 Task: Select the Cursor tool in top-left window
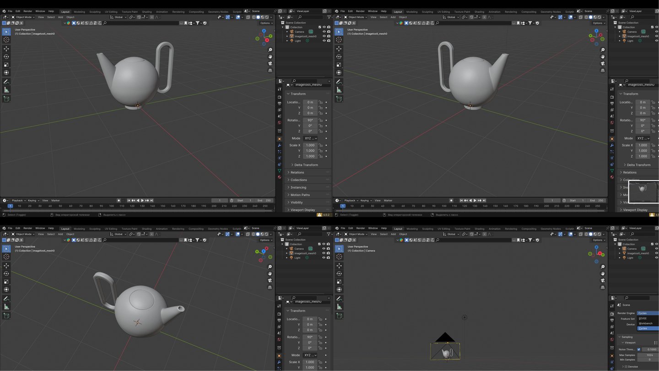click(6, 40)
